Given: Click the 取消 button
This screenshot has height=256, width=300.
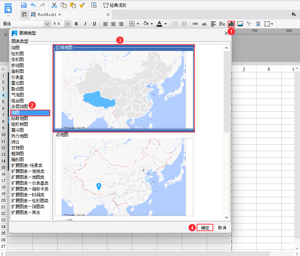Looking at the screenshot, I should (222, 228).
